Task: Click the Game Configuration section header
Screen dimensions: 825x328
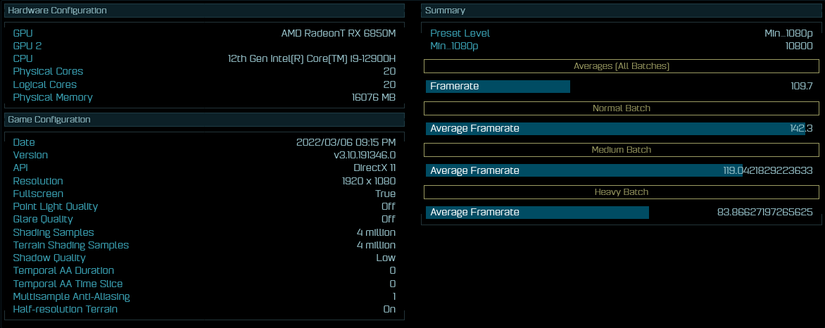Action: pyautogui.click(x=204, y=120)
